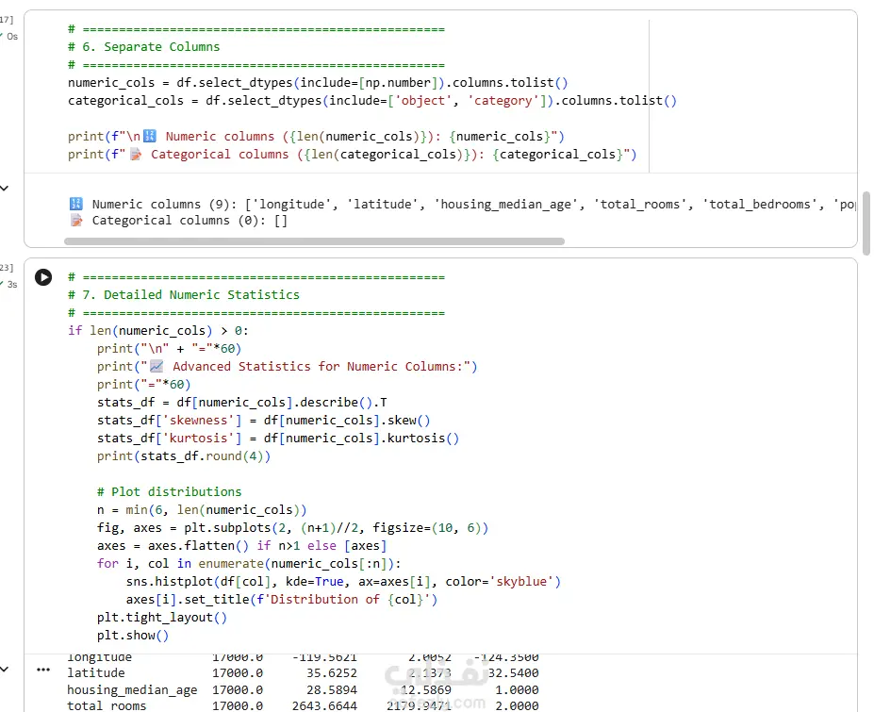Click latitude mean value 35.6252
The height and width of the screenshot is (712, 874).
coord(332,673)
